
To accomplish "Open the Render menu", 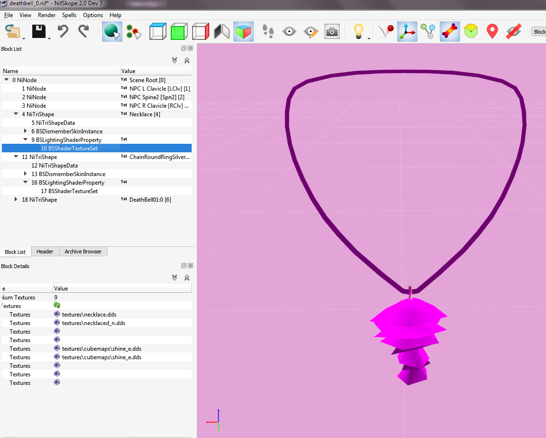I will pyautogui.click(x=46, y=15).
